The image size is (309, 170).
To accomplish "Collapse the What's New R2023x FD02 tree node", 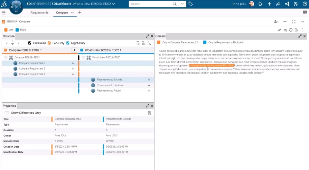I will coord(84,57).
